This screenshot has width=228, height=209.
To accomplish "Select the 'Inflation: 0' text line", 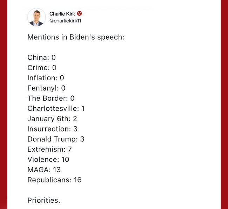I will 46,78.
